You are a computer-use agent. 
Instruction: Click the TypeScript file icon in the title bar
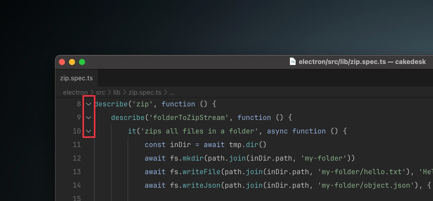pos(293,61)
